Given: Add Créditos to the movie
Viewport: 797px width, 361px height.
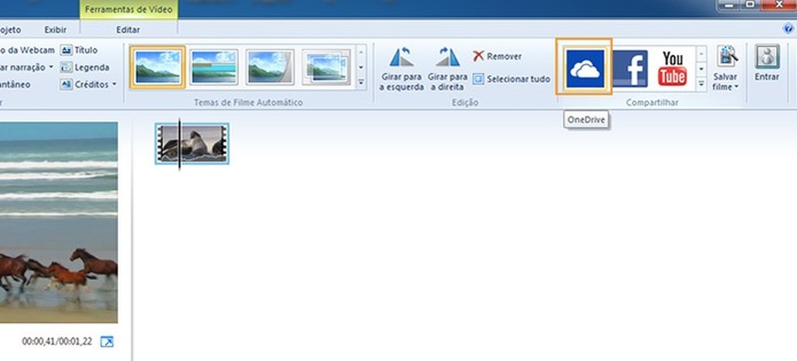Looking at the screenshot, I should 84,84.
